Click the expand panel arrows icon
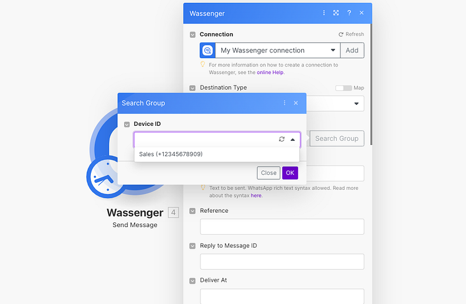This screenshot has height=304, width=466. [x=336, y=13]
